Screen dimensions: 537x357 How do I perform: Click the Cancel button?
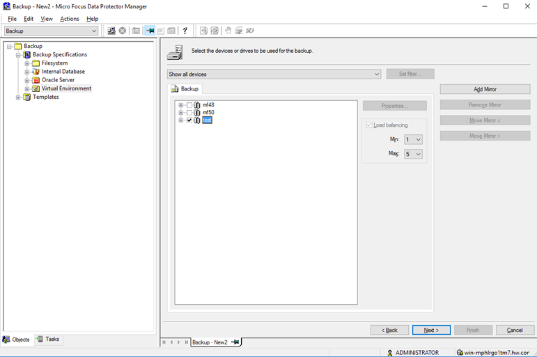pos(515,330)
